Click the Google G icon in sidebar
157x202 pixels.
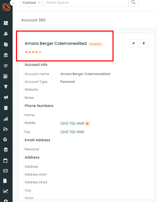point(5,140)
